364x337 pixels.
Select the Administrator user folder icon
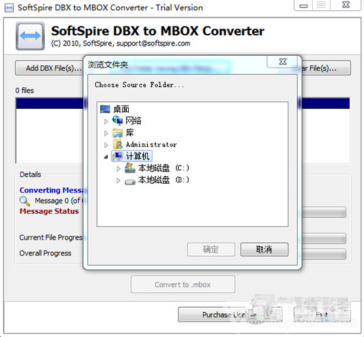pyautogui.click(x=117, y=144)
